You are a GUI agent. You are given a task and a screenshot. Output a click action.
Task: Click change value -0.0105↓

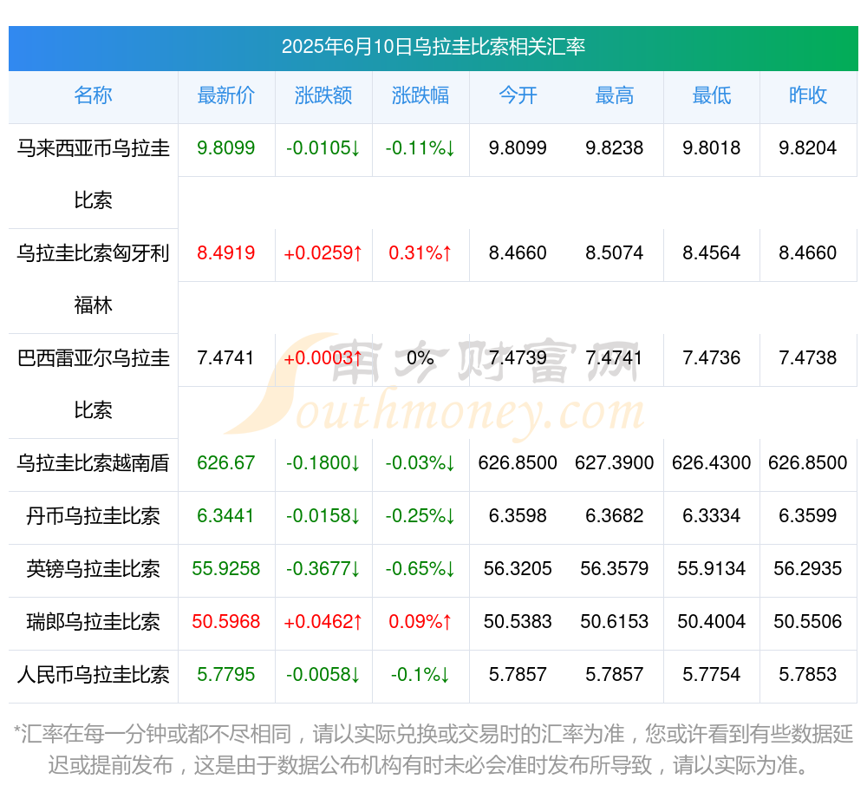click(x=323, y=147)
